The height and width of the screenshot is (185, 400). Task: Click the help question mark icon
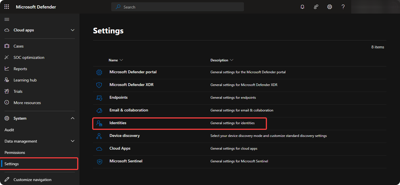(343, 7)
